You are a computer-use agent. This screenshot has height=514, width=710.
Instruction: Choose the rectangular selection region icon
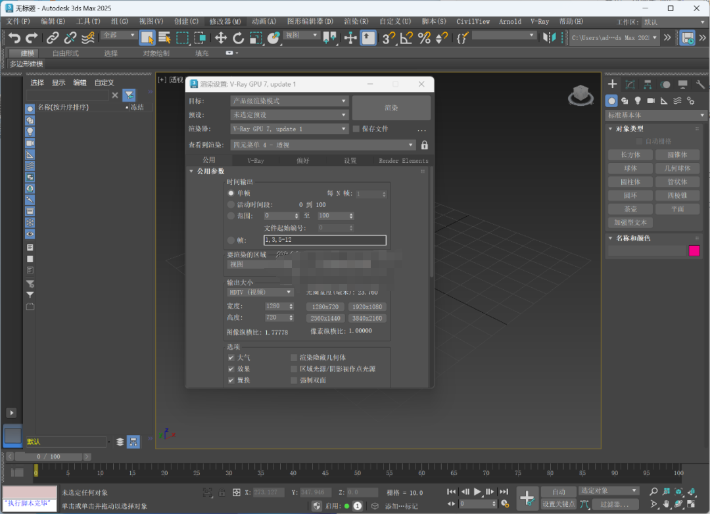click(x=182, y=38)
